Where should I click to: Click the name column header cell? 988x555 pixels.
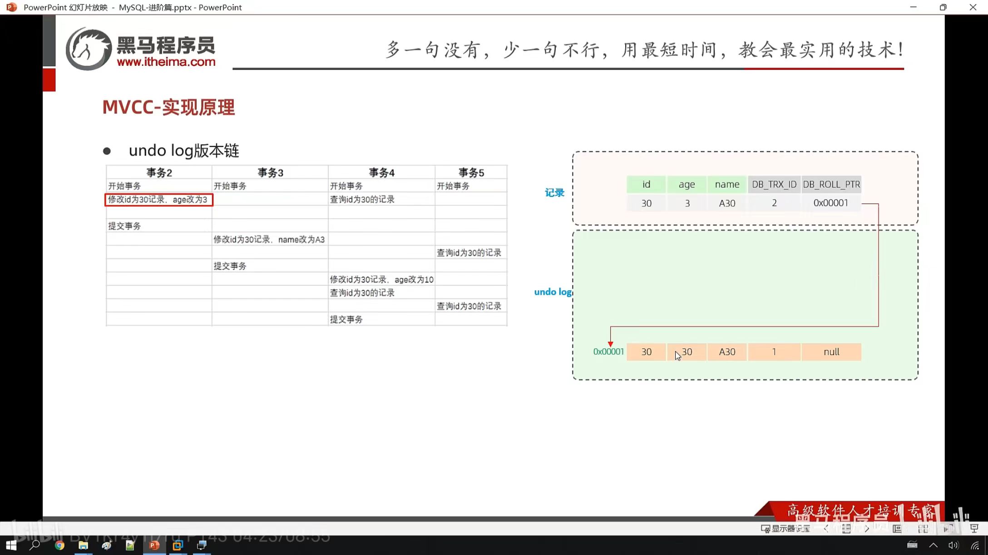(727, 184)
